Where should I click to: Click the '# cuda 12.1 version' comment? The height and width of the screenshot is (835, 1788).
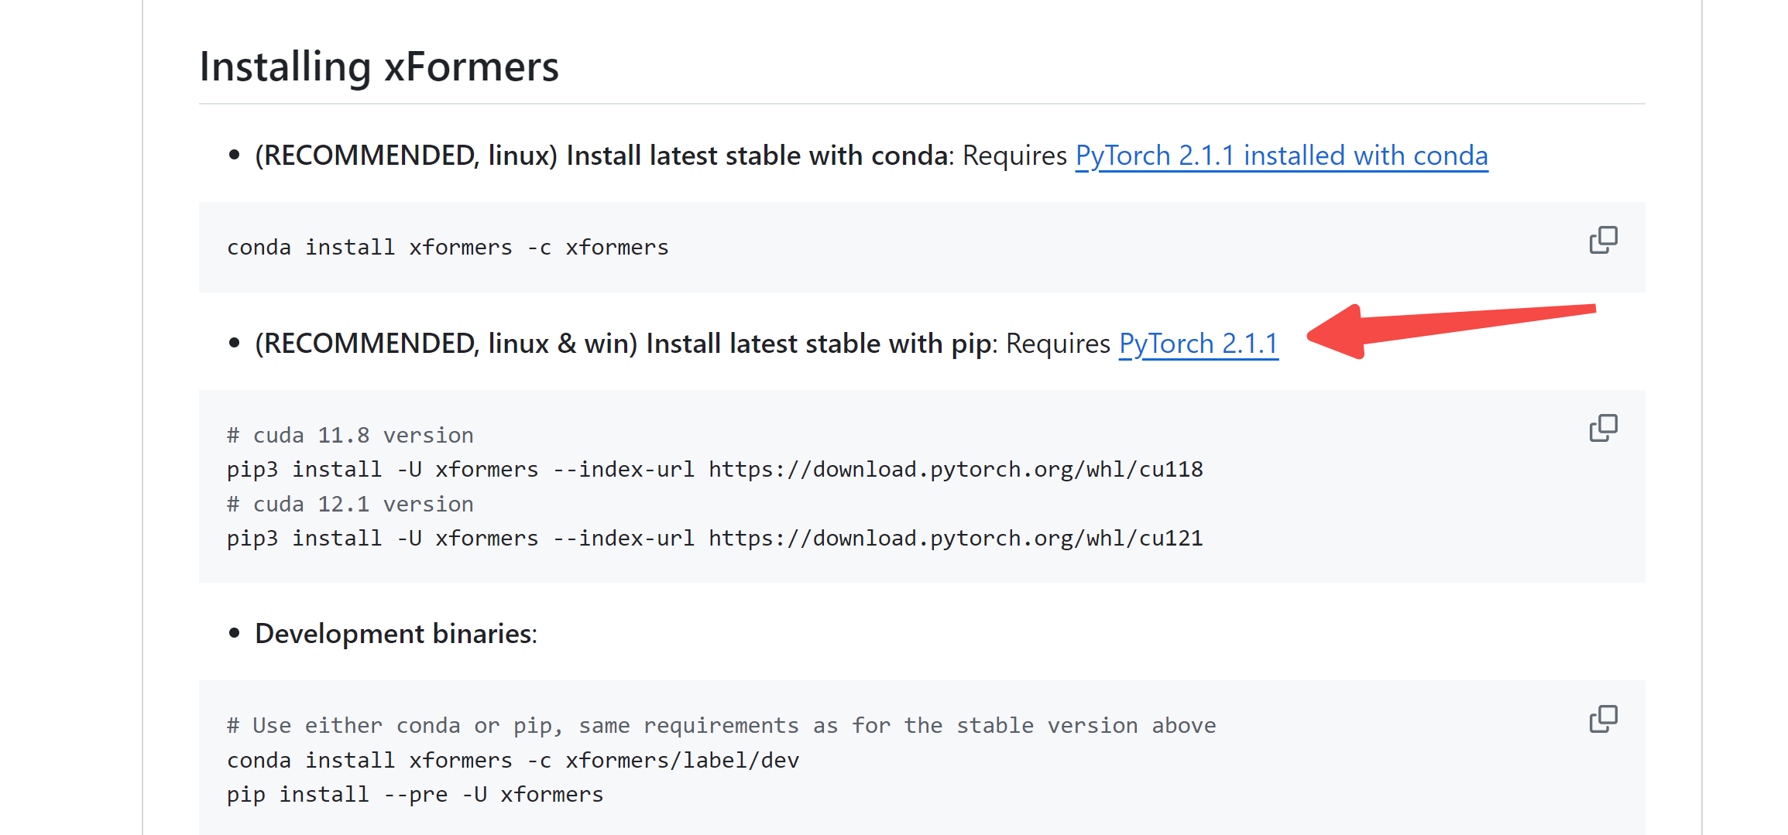[x=350, y=505]
